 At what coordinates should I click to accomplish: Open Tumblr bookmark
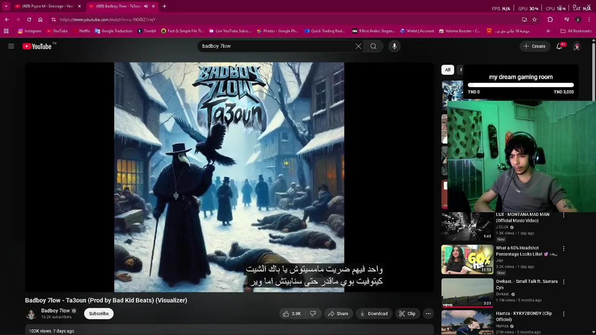click(x=147, y=31)
